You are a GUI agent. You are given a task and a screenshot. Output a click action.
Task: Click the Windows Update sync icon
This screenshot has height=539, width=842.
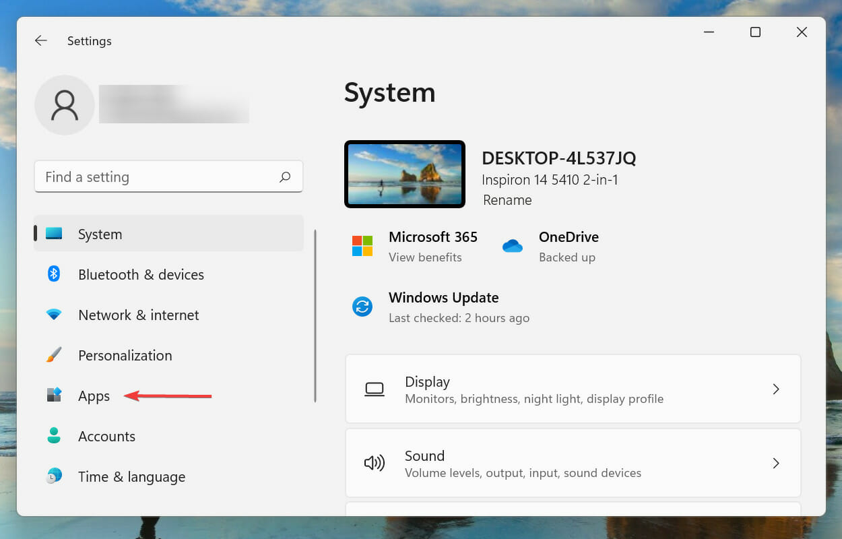tap(362, 307)
